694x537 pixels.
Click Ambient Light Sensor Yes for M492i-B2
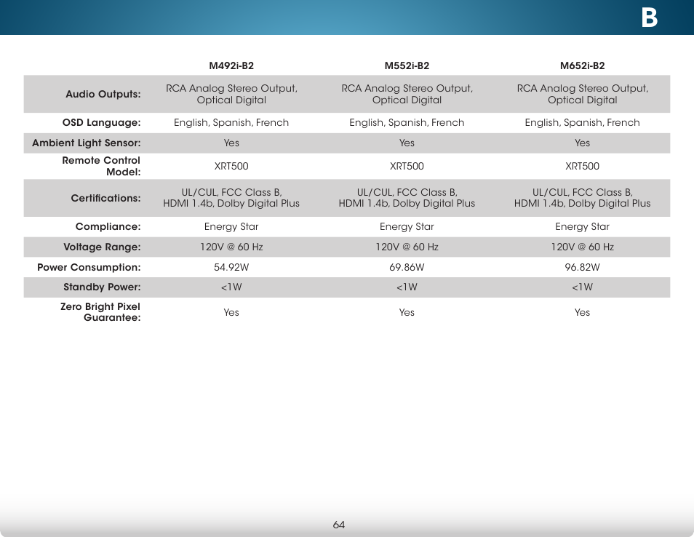click(x=231, y=143)
